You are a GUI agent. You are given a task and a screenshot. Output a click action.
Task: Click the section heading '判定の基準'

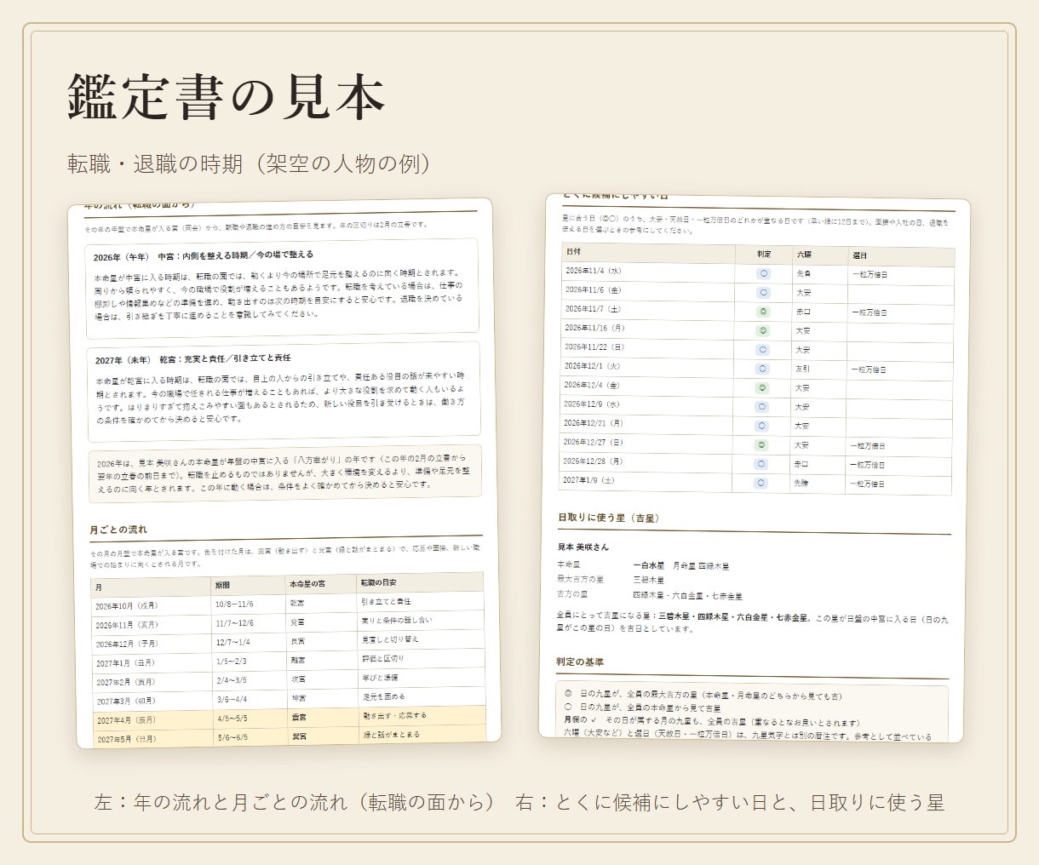pos(581,662)
